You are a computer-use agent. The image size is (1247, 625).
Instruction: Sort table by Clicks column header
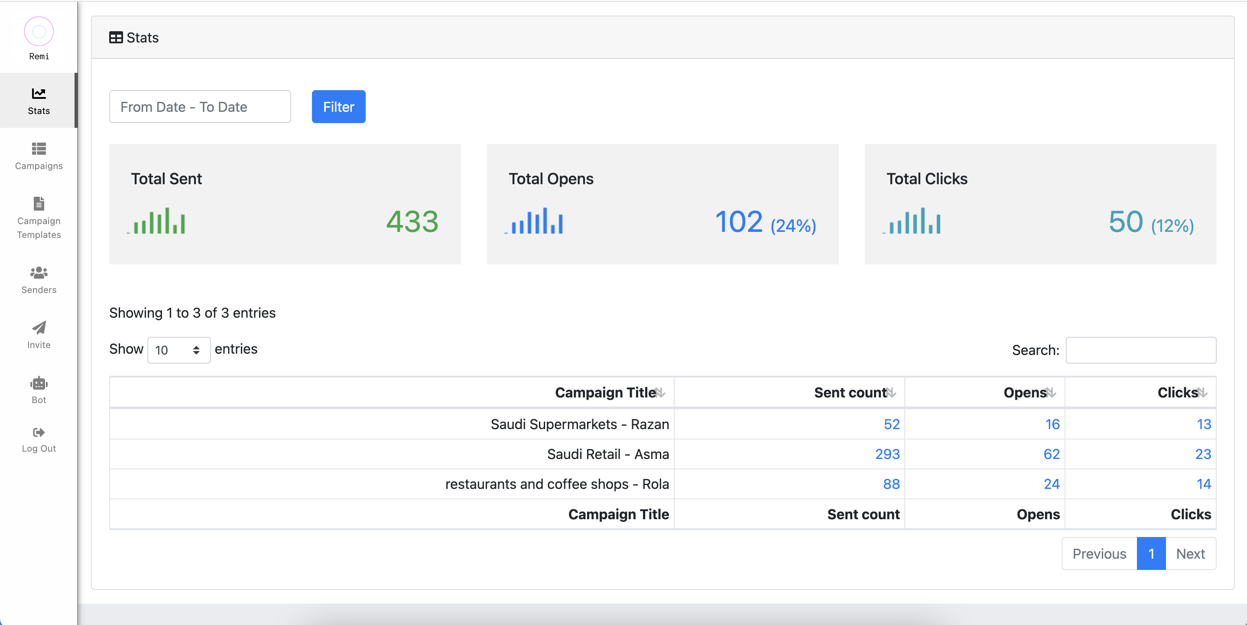[1181, 393]
